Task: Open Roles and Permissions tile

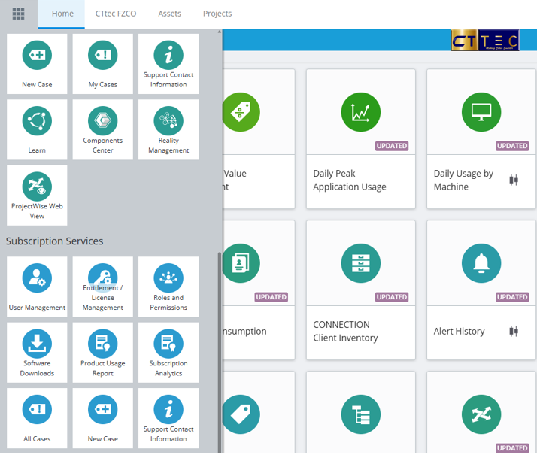Action: coord(168,287)
